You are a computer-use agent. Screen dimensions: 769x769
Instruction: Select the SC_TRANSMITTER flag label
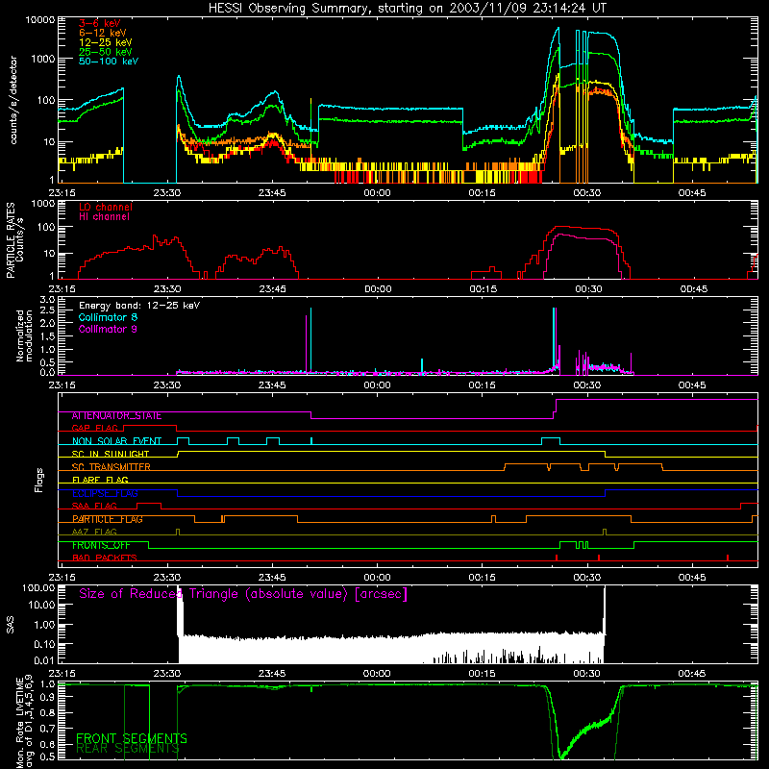pos(111,467)
